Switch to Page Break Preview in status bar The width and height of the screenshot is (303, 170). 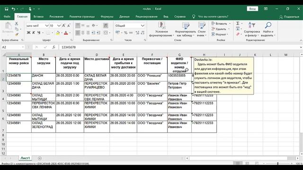257,163
